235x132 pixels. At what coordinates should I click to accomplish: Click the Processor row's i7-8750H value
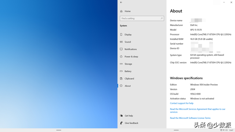click(x=211, y=34)
